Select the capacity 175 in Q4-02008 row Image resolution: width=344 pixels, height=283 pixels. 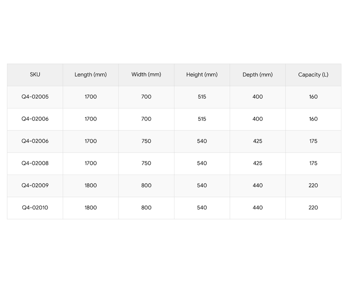pos(313,163)
